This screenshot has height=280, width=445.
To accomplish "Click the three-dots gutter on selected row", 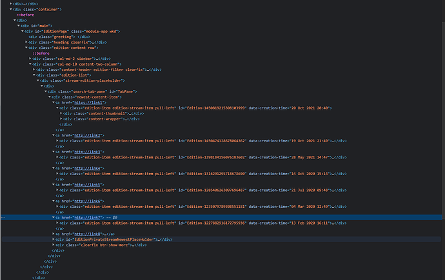I will (x=5, y=218).
